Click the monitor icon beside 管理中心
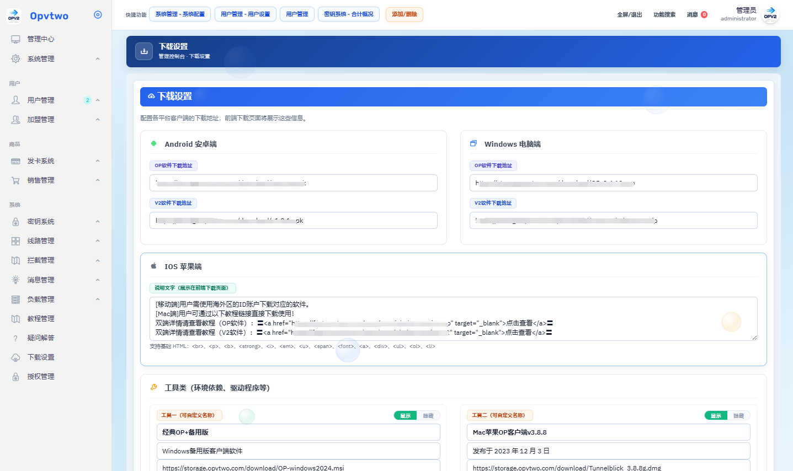793x471 pixels. [x=15, y=39]
